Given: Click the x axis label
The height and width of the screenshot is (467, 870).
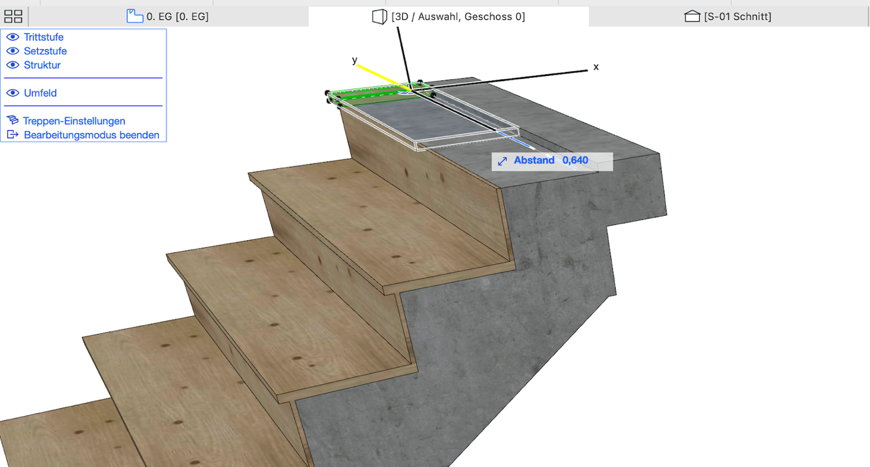Looking at the screenshot, I should click(596, 67).
